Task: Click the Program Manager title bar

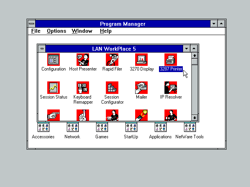Action: coord(123,24)
